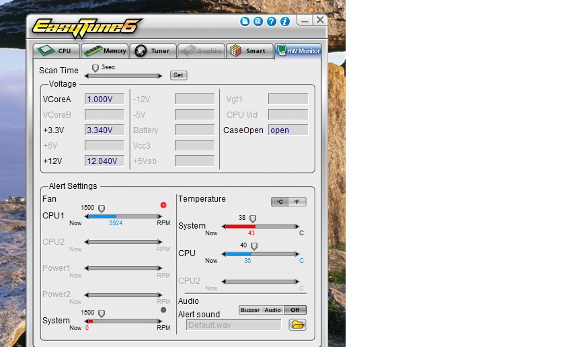581x363 pixels.
Task: Click the System fan slider right arrow
Action: click(159, 321)
